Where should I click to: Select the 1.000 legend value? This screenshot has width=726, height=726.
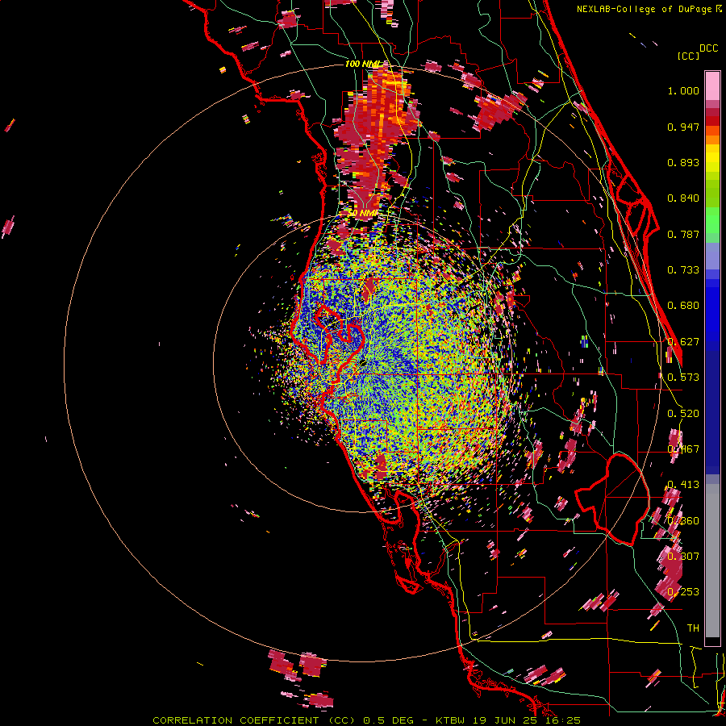coord(683,90)
